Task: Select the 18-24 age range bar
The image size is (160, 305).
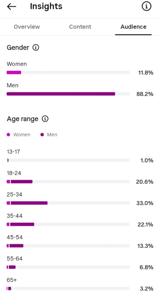Action: click(x=68, y=182)
